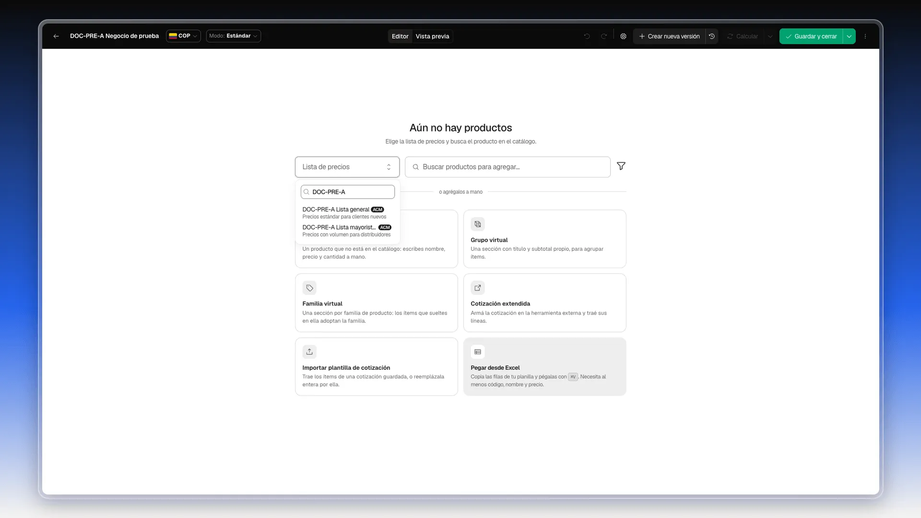921x518 pixels.
Task: Choose Importar plantilla de cotización card
Action: click(x=377, y=366)
